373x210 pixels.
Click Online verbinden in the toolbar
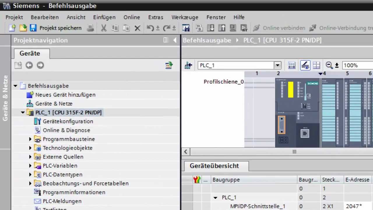279,28
